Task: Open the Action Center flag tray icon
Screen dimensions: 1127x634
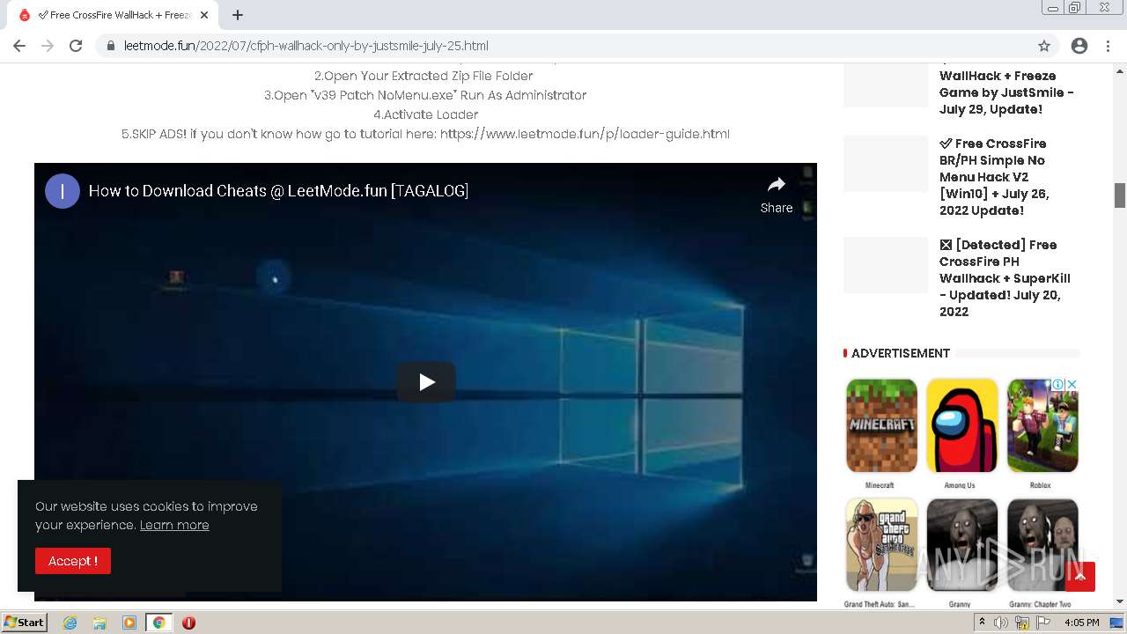Action: tap(1043, 623)
